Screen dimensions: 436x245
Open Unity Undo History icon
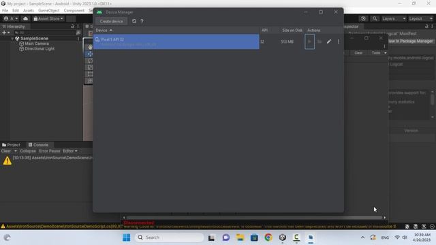(363, 18)
